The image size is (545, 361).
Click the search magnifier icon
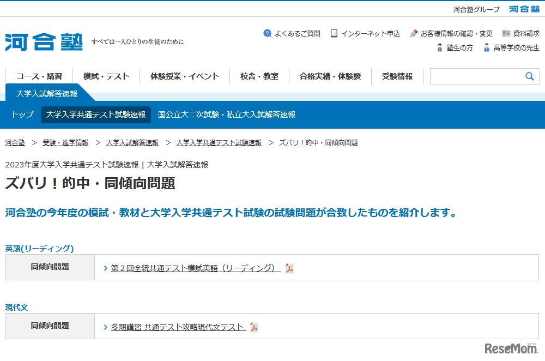[x=529, y=76]
